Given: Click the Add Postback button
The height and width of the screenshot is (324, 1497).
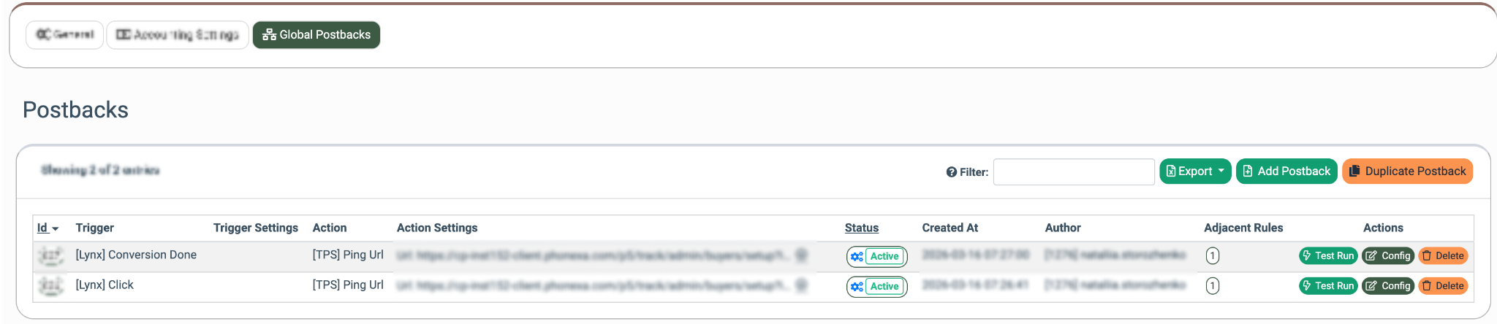Looking at the screenshot, I should pos(1286,171).
